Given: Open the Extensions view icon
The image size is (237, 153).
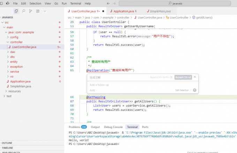Looking at the screenshot, I should point(38,11).
